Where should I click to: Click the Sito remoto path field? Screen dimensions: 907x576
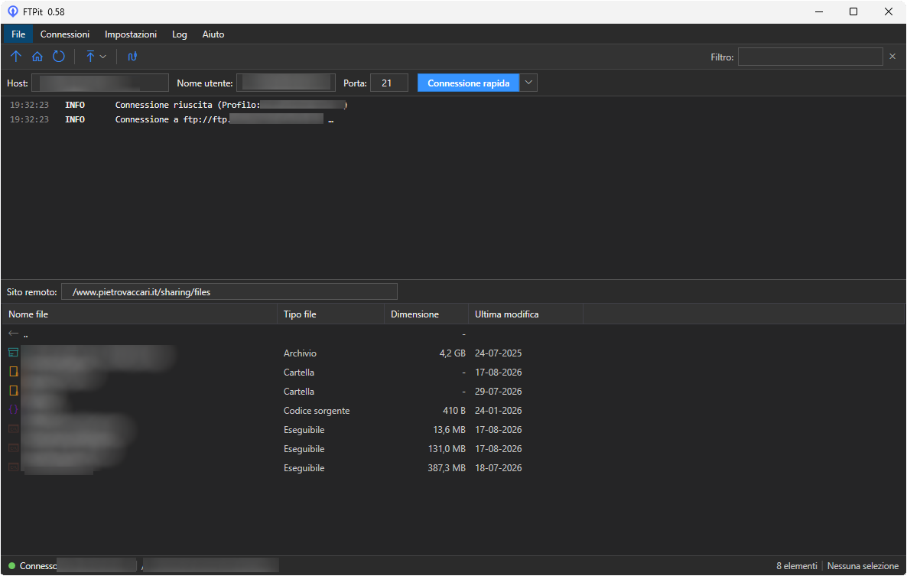click(x=229, y=291)
